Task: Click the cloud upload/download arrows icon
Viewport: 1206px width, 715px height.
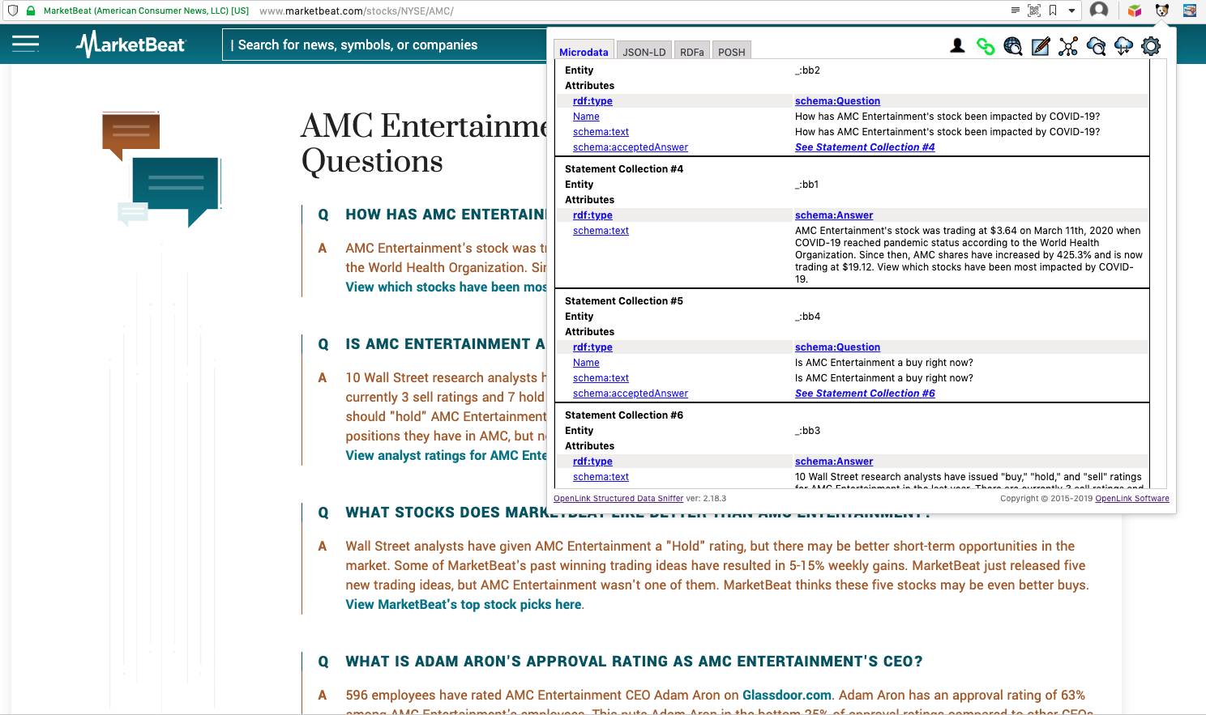Action: tap(1123, 46)
